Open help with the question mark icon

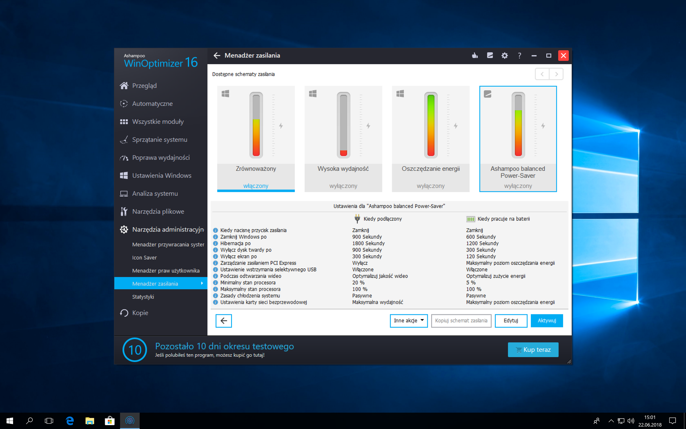coord(519,55)
